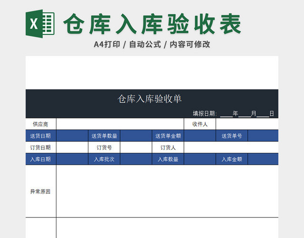Image resolution: width=304 pixels, height=238 pixels.
Task: Select the 入库日期 cell
Action: 41,159
